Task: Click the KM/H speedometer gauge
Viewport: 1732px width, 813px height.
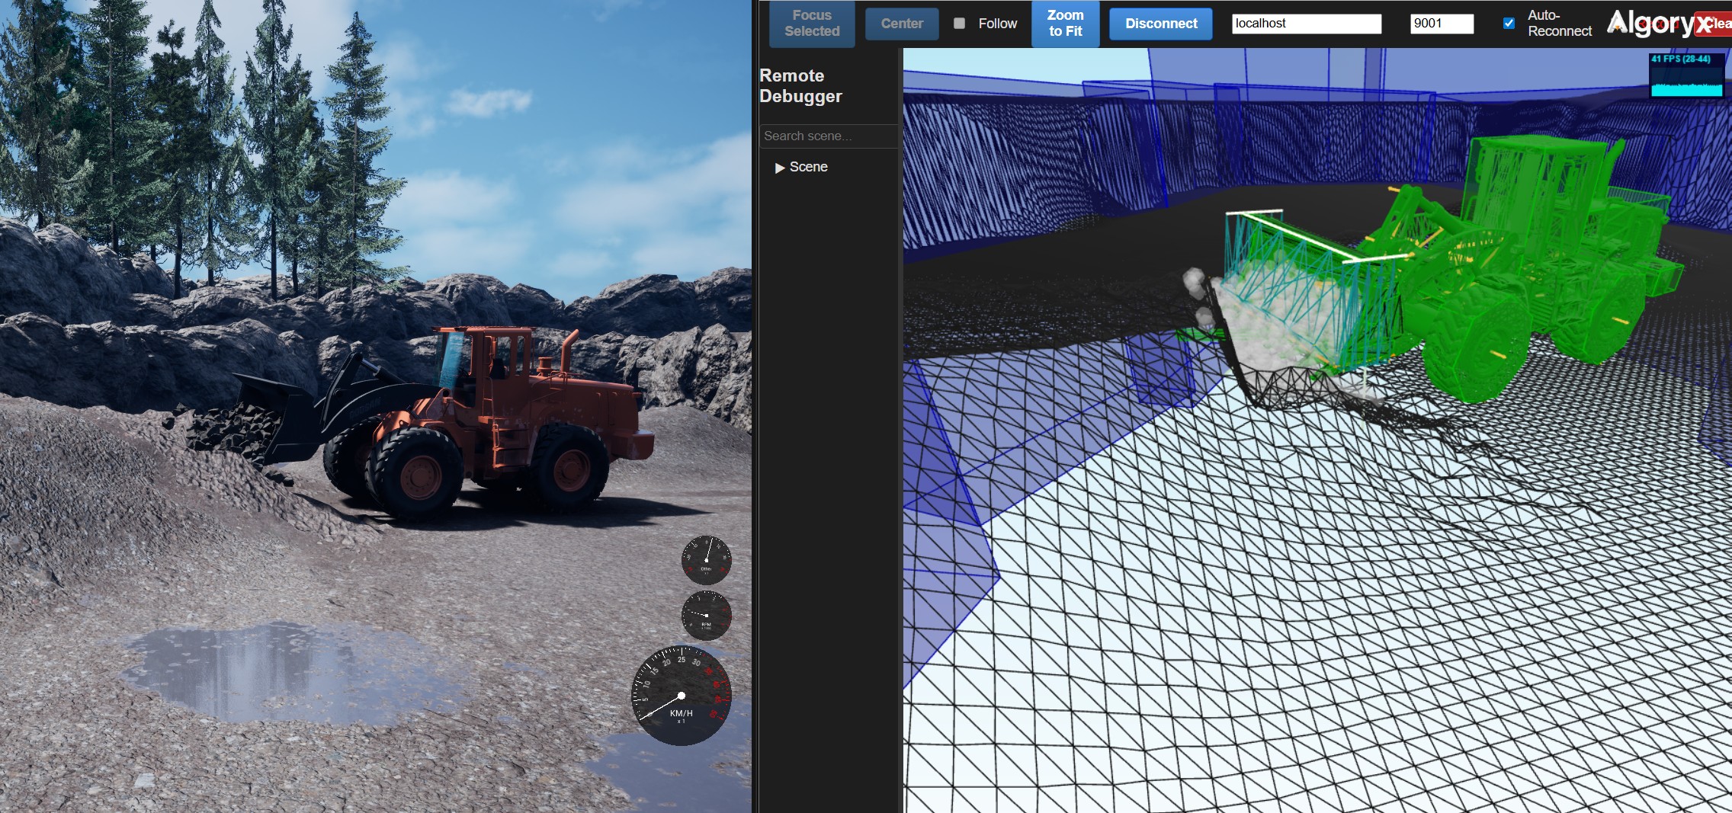Action: coord(681,696)
